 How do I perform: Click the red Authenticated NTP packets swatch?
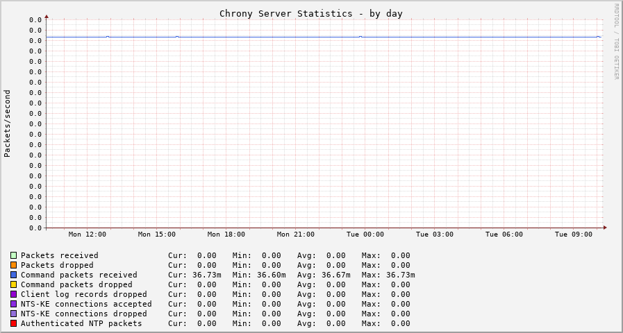tap(13, 323)
